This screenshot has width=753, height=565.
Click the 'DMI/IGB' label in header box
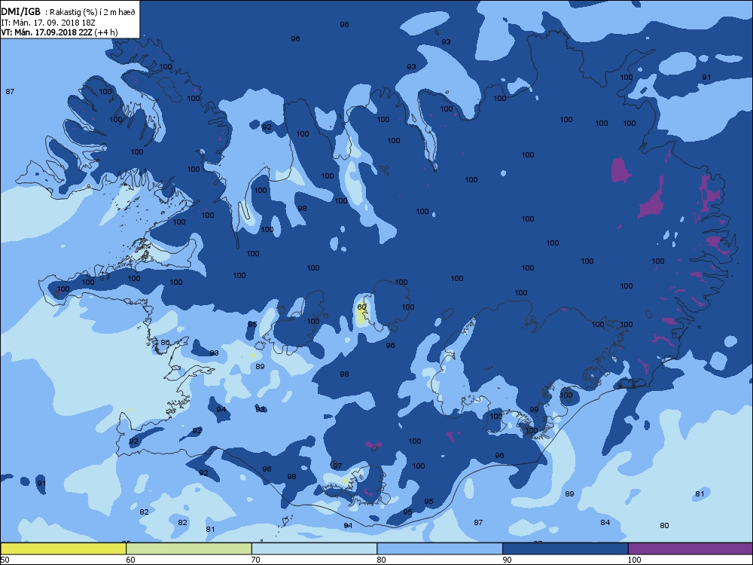[21, 12]
